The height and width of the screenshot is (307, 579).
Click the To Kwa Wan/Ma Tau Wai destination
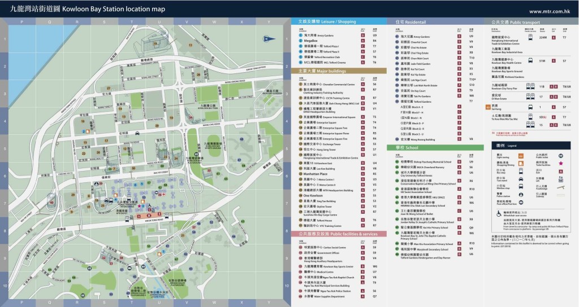[x=504, y=117]
